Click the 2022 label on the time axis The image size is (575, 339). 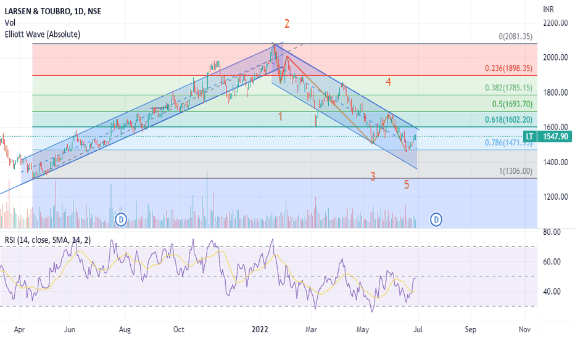click(260, 330)
